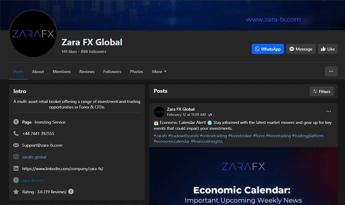Click the phone icon in Intro

pos(16,133)
